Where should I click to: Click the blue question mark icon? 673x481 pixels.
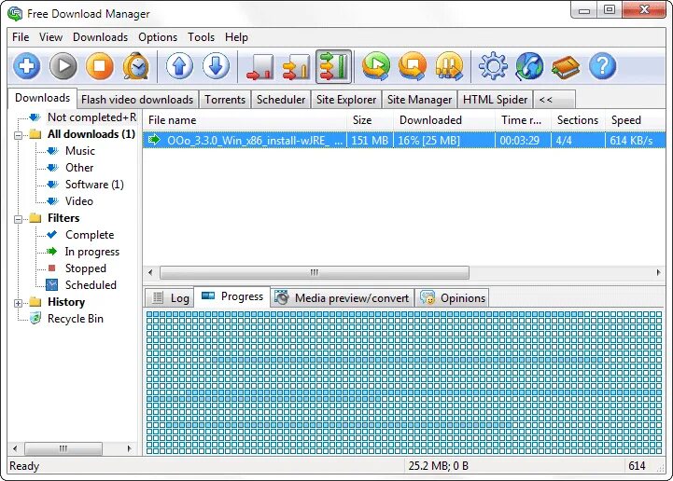[603, 66]
